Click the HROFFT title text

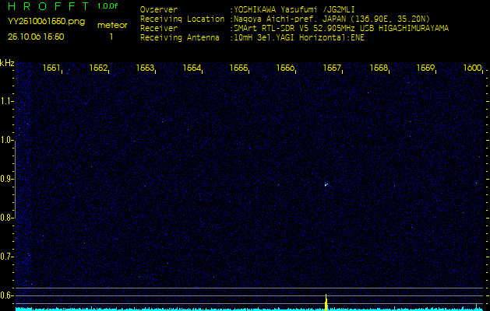coord(48,6)
